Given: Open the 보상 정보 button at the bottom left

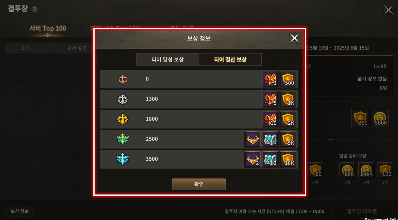Looking at the screenshot, I should pyautogui.click(x=20, y=211).
